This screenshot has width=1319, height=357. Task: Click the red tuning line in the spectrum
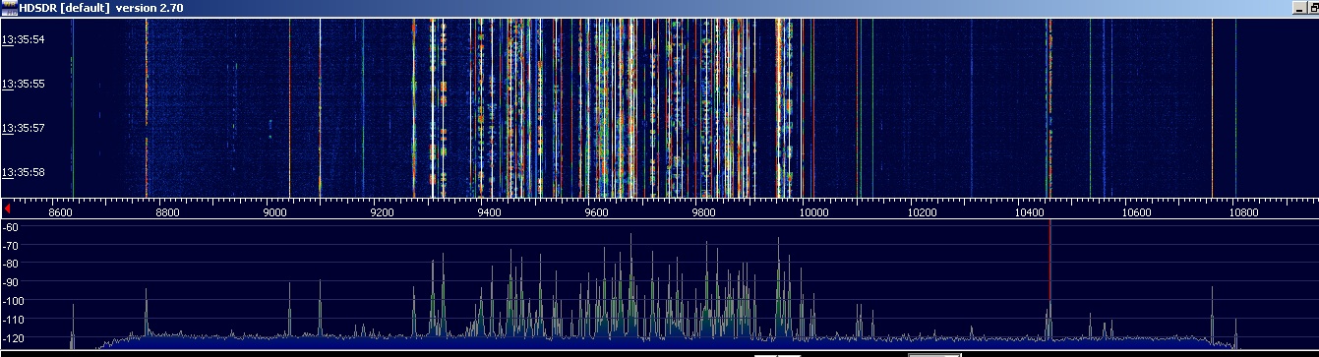1049,261
